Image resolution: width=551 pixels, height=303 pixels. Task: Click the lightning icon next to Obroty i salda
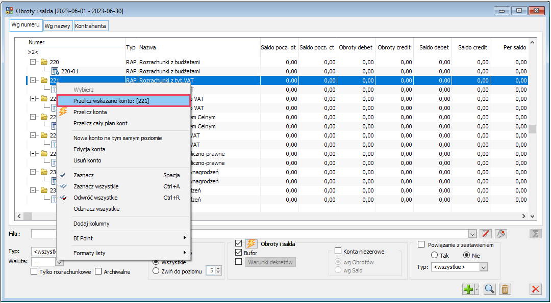[x=251, y=244]
